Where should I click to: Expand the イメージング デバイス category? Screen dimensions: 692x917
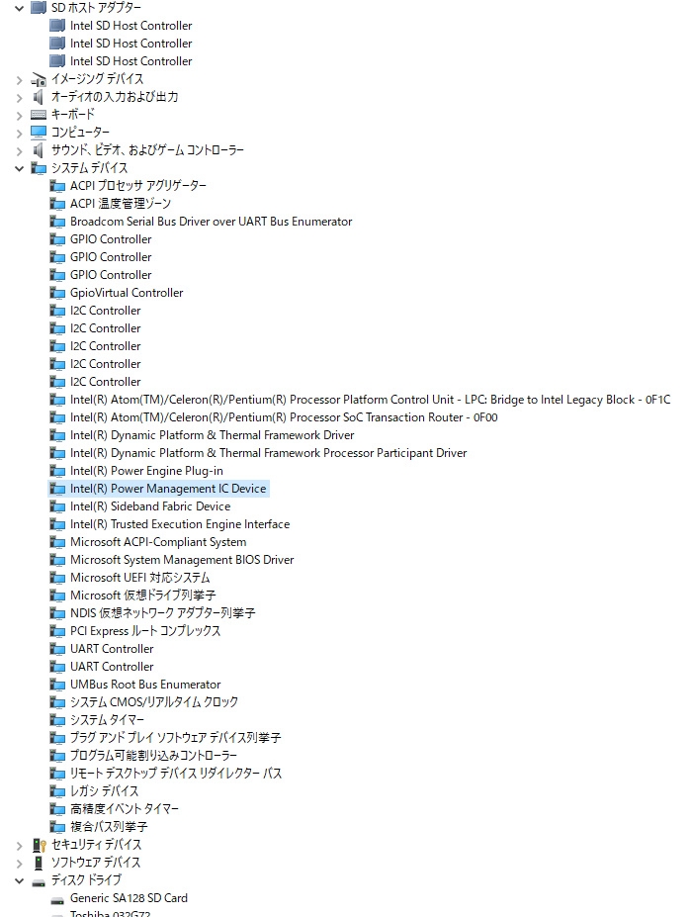[20, 80]
